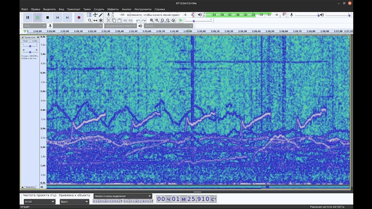Click the Play-at-speed green icon
This screenshot has height=209, width=372.
pos(181,20)
